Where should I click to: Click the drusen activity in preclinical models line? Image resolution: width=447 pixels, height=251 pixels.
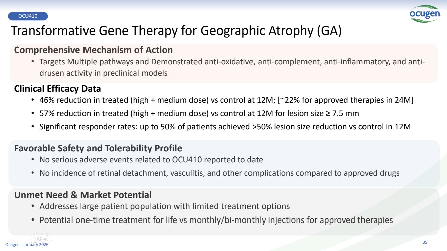[103, 73]
